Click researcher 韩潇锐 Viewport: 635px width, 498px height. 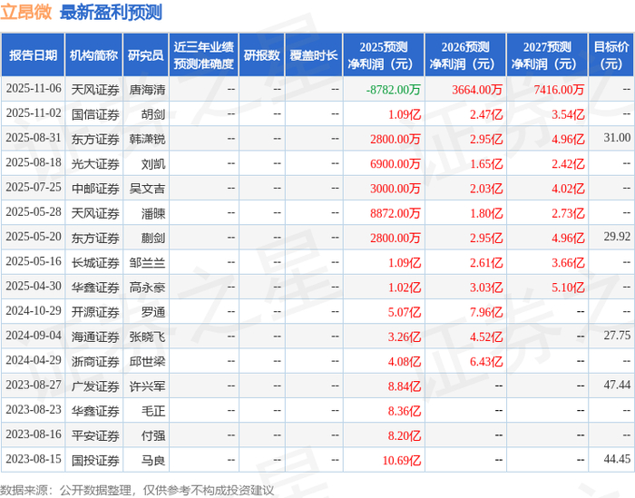point(147,140)
